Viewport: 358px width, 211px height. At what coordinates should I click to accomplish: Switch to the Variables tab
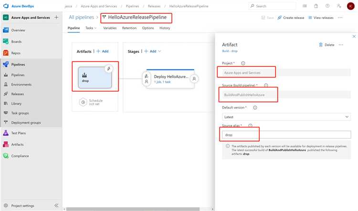(110, 28)
